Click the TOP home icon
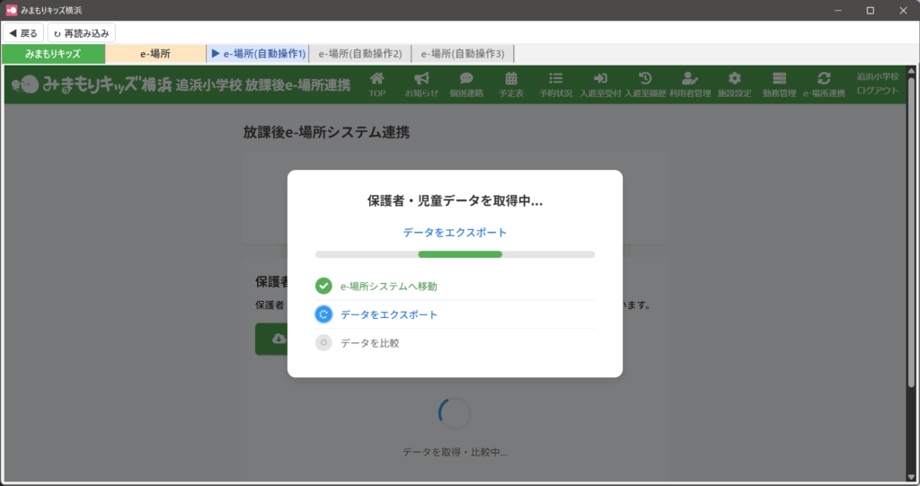 click(x=377, y=79)
